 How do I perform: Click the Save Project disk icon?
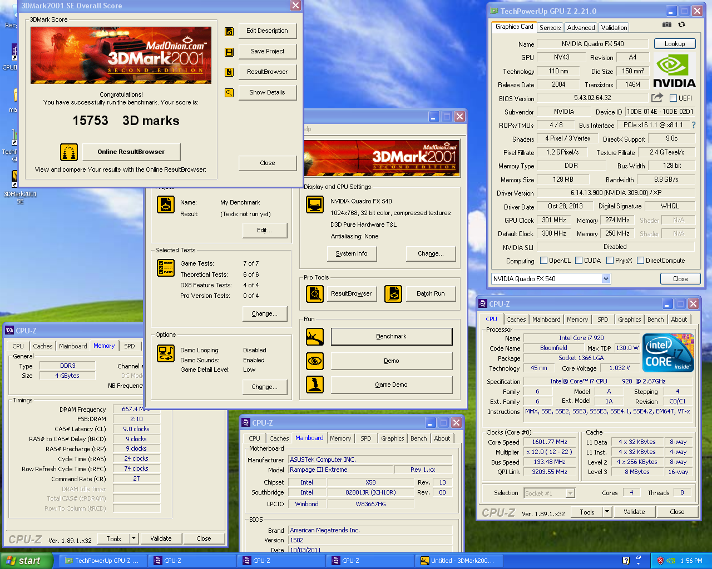(229, 52)
